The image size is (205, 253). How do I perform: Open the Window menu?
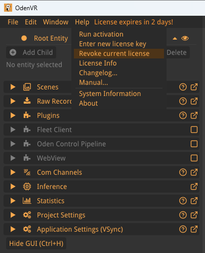[x=56, y=22]
